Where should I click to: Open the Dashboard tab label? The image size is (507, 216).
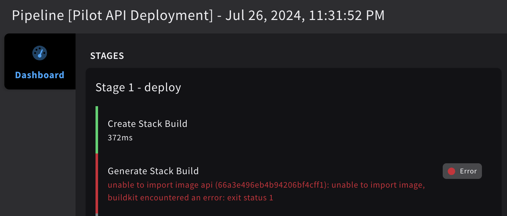40,75
